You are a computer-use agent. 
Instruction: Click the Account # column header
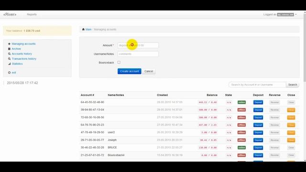click(x=87, y=95)
